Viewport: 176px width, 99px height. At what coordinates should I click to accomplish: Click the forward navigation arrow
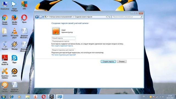click(x=40, y=17)
